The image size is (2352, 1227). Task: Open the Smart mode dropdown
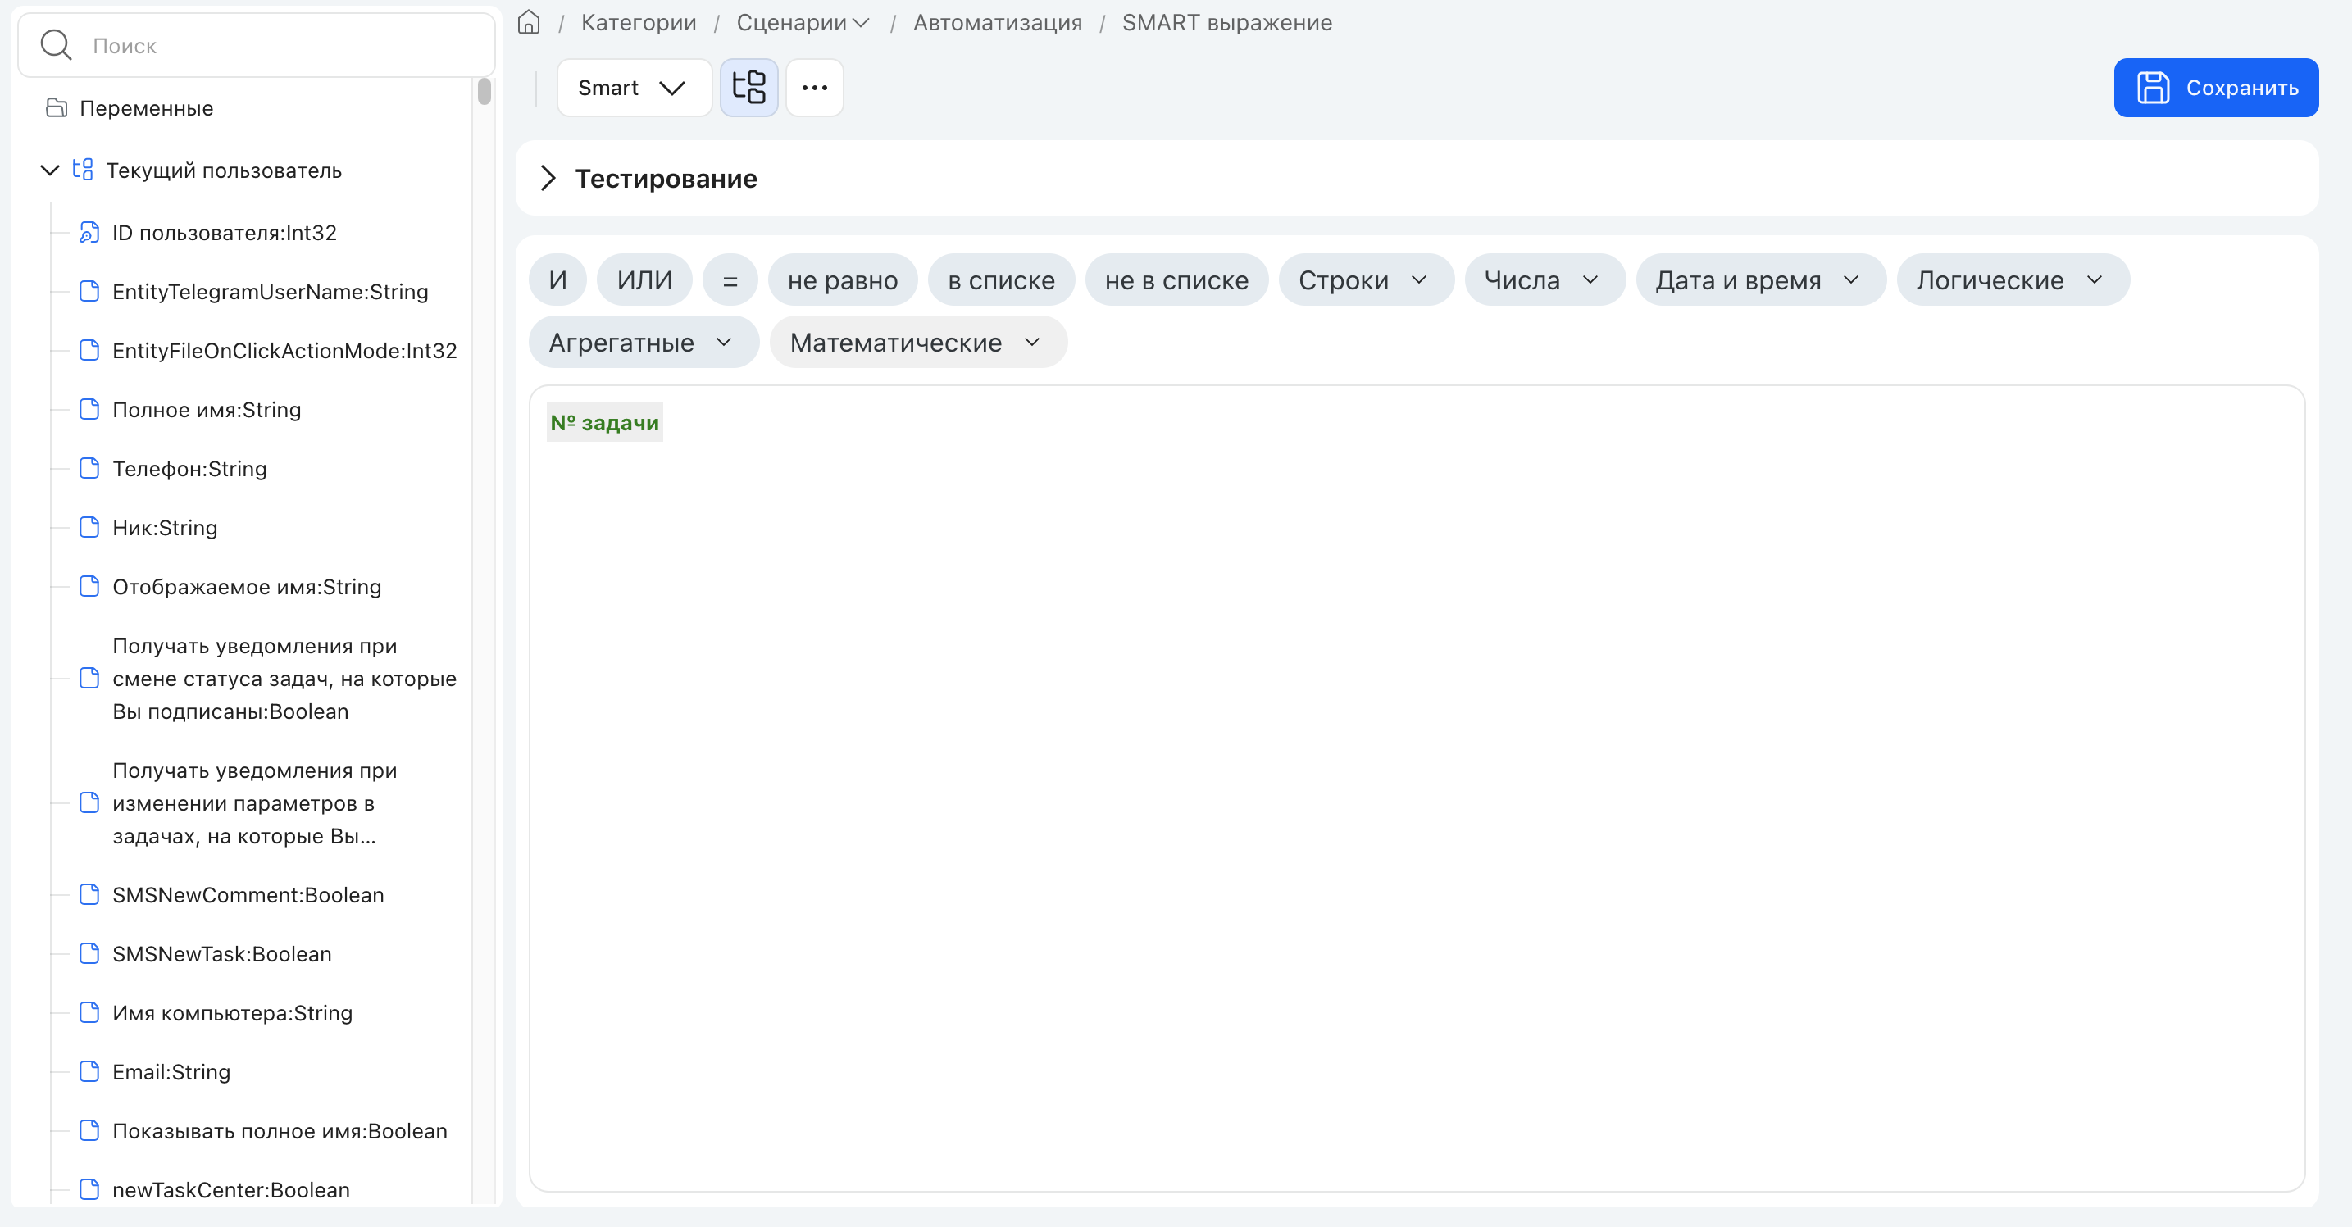click(635, 88)
